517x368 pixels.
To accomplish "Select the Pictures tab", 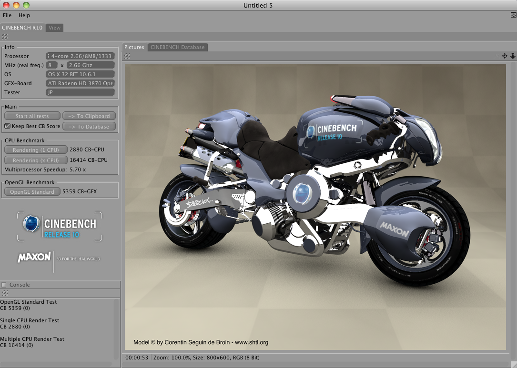I will (x=134, y=47).
